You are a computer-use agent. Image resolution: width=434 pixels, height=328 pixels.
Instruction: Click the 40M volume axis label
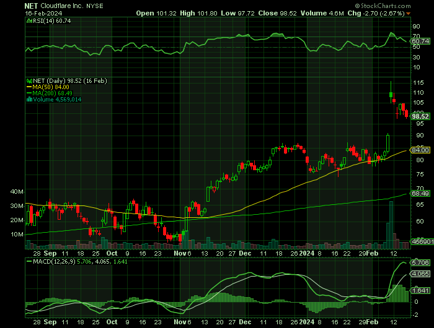[17, 191]
